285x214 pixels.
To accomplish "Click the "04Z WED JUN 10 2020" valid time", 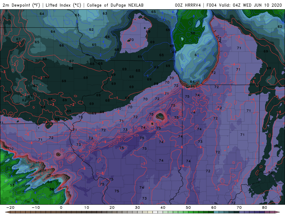I will click(257, 5).
